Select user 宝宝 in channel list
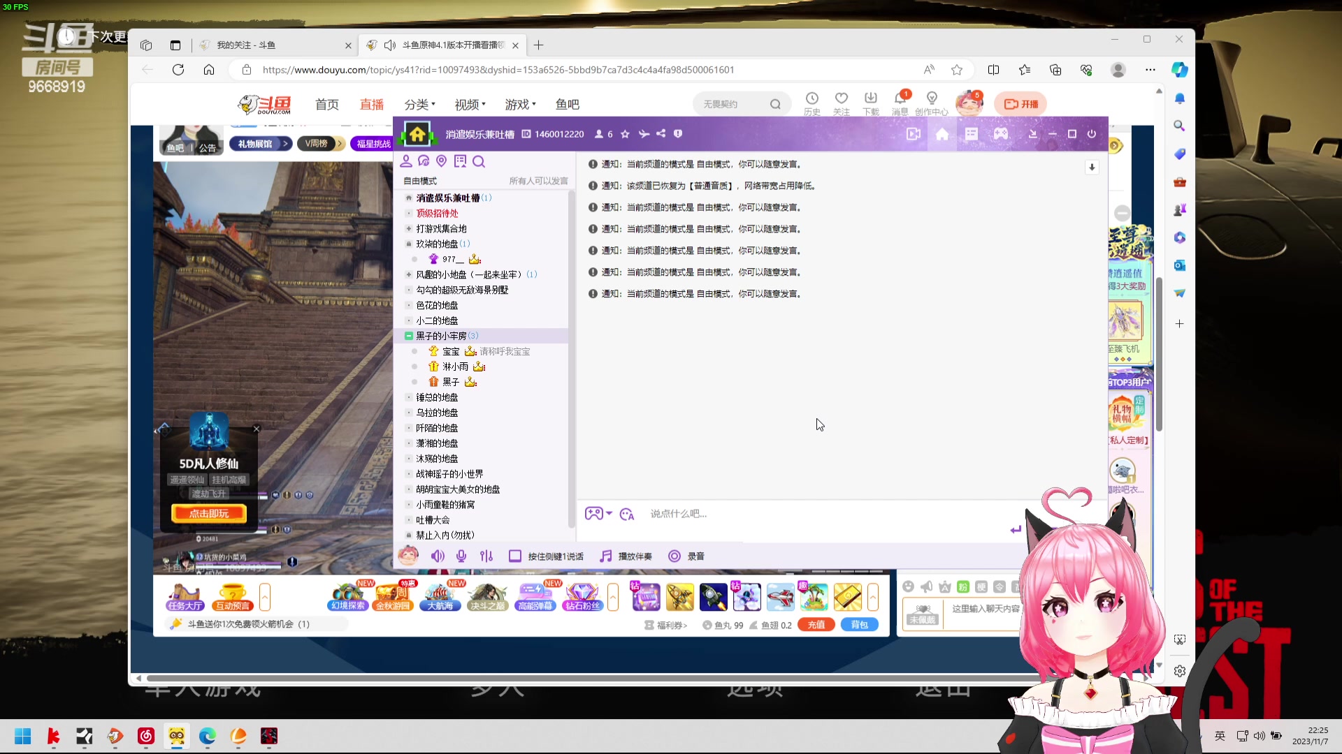Image resolution: width=1342 pixels, height=754 pixels. 451,352
